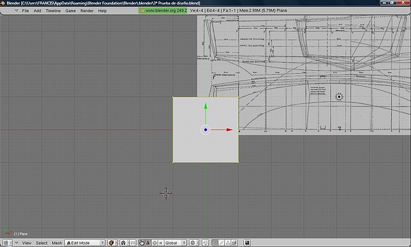Toggle the snap while transforming icon
411x247 pixels.
(x=205, y=243)
